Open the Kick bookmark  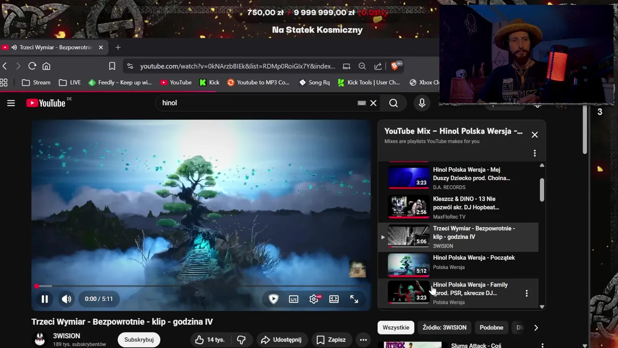(x=210, y=83)
